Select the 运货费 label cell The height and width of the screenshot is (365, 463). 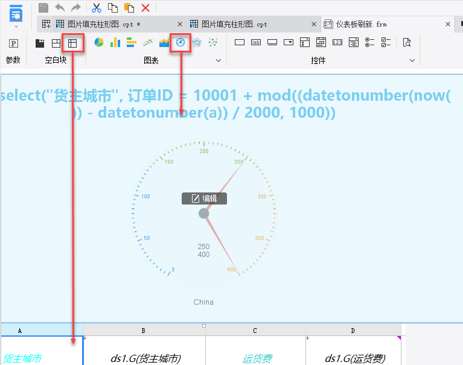pyautogui.click(x=256, y=351)
